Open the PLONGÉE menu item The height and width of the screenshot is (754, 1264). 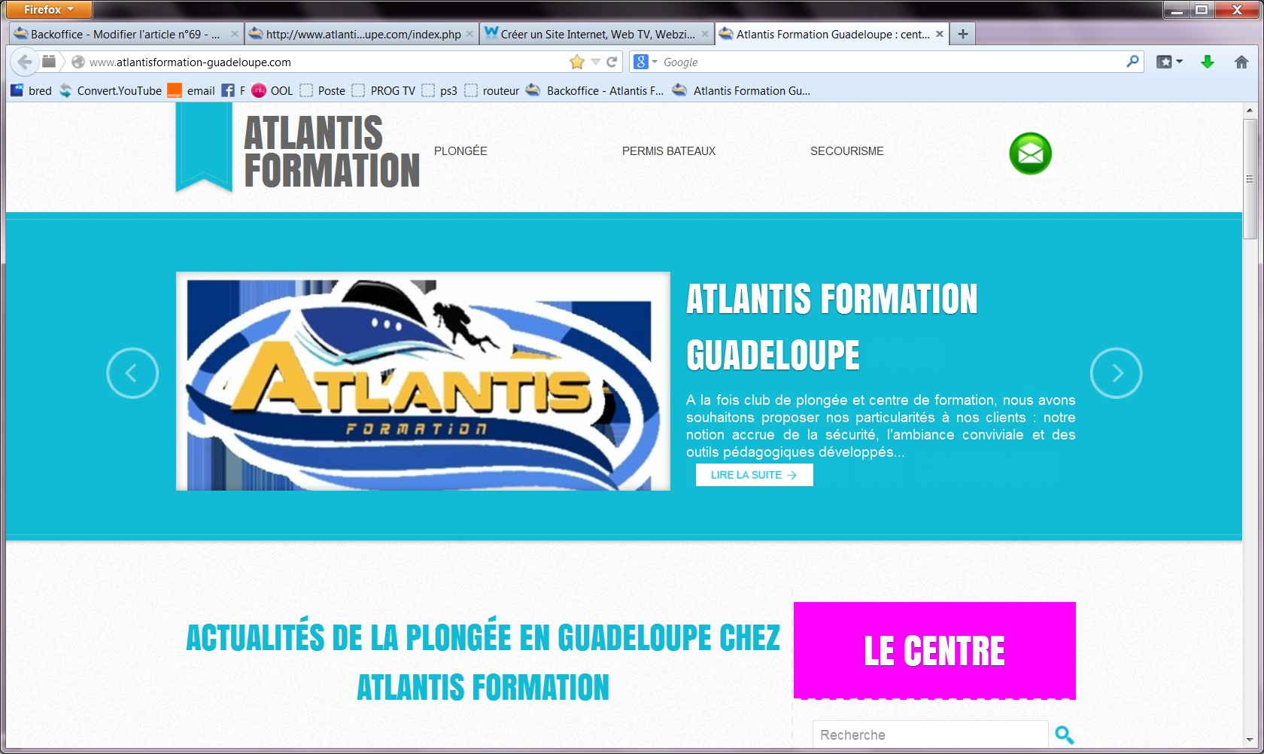pyautogui.click(x=460, y=151)
